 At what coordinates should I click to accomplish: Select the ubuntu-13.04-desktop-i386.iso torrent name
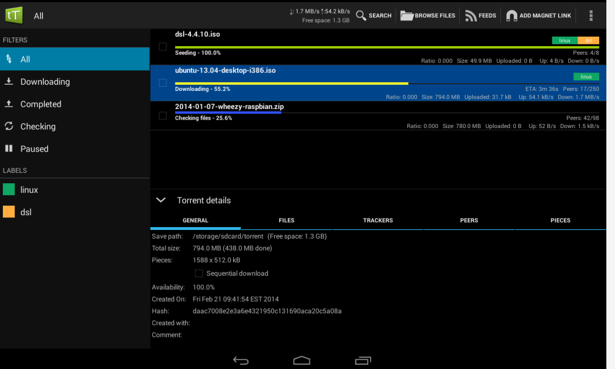pyautogui.click(x=226, y=71)
